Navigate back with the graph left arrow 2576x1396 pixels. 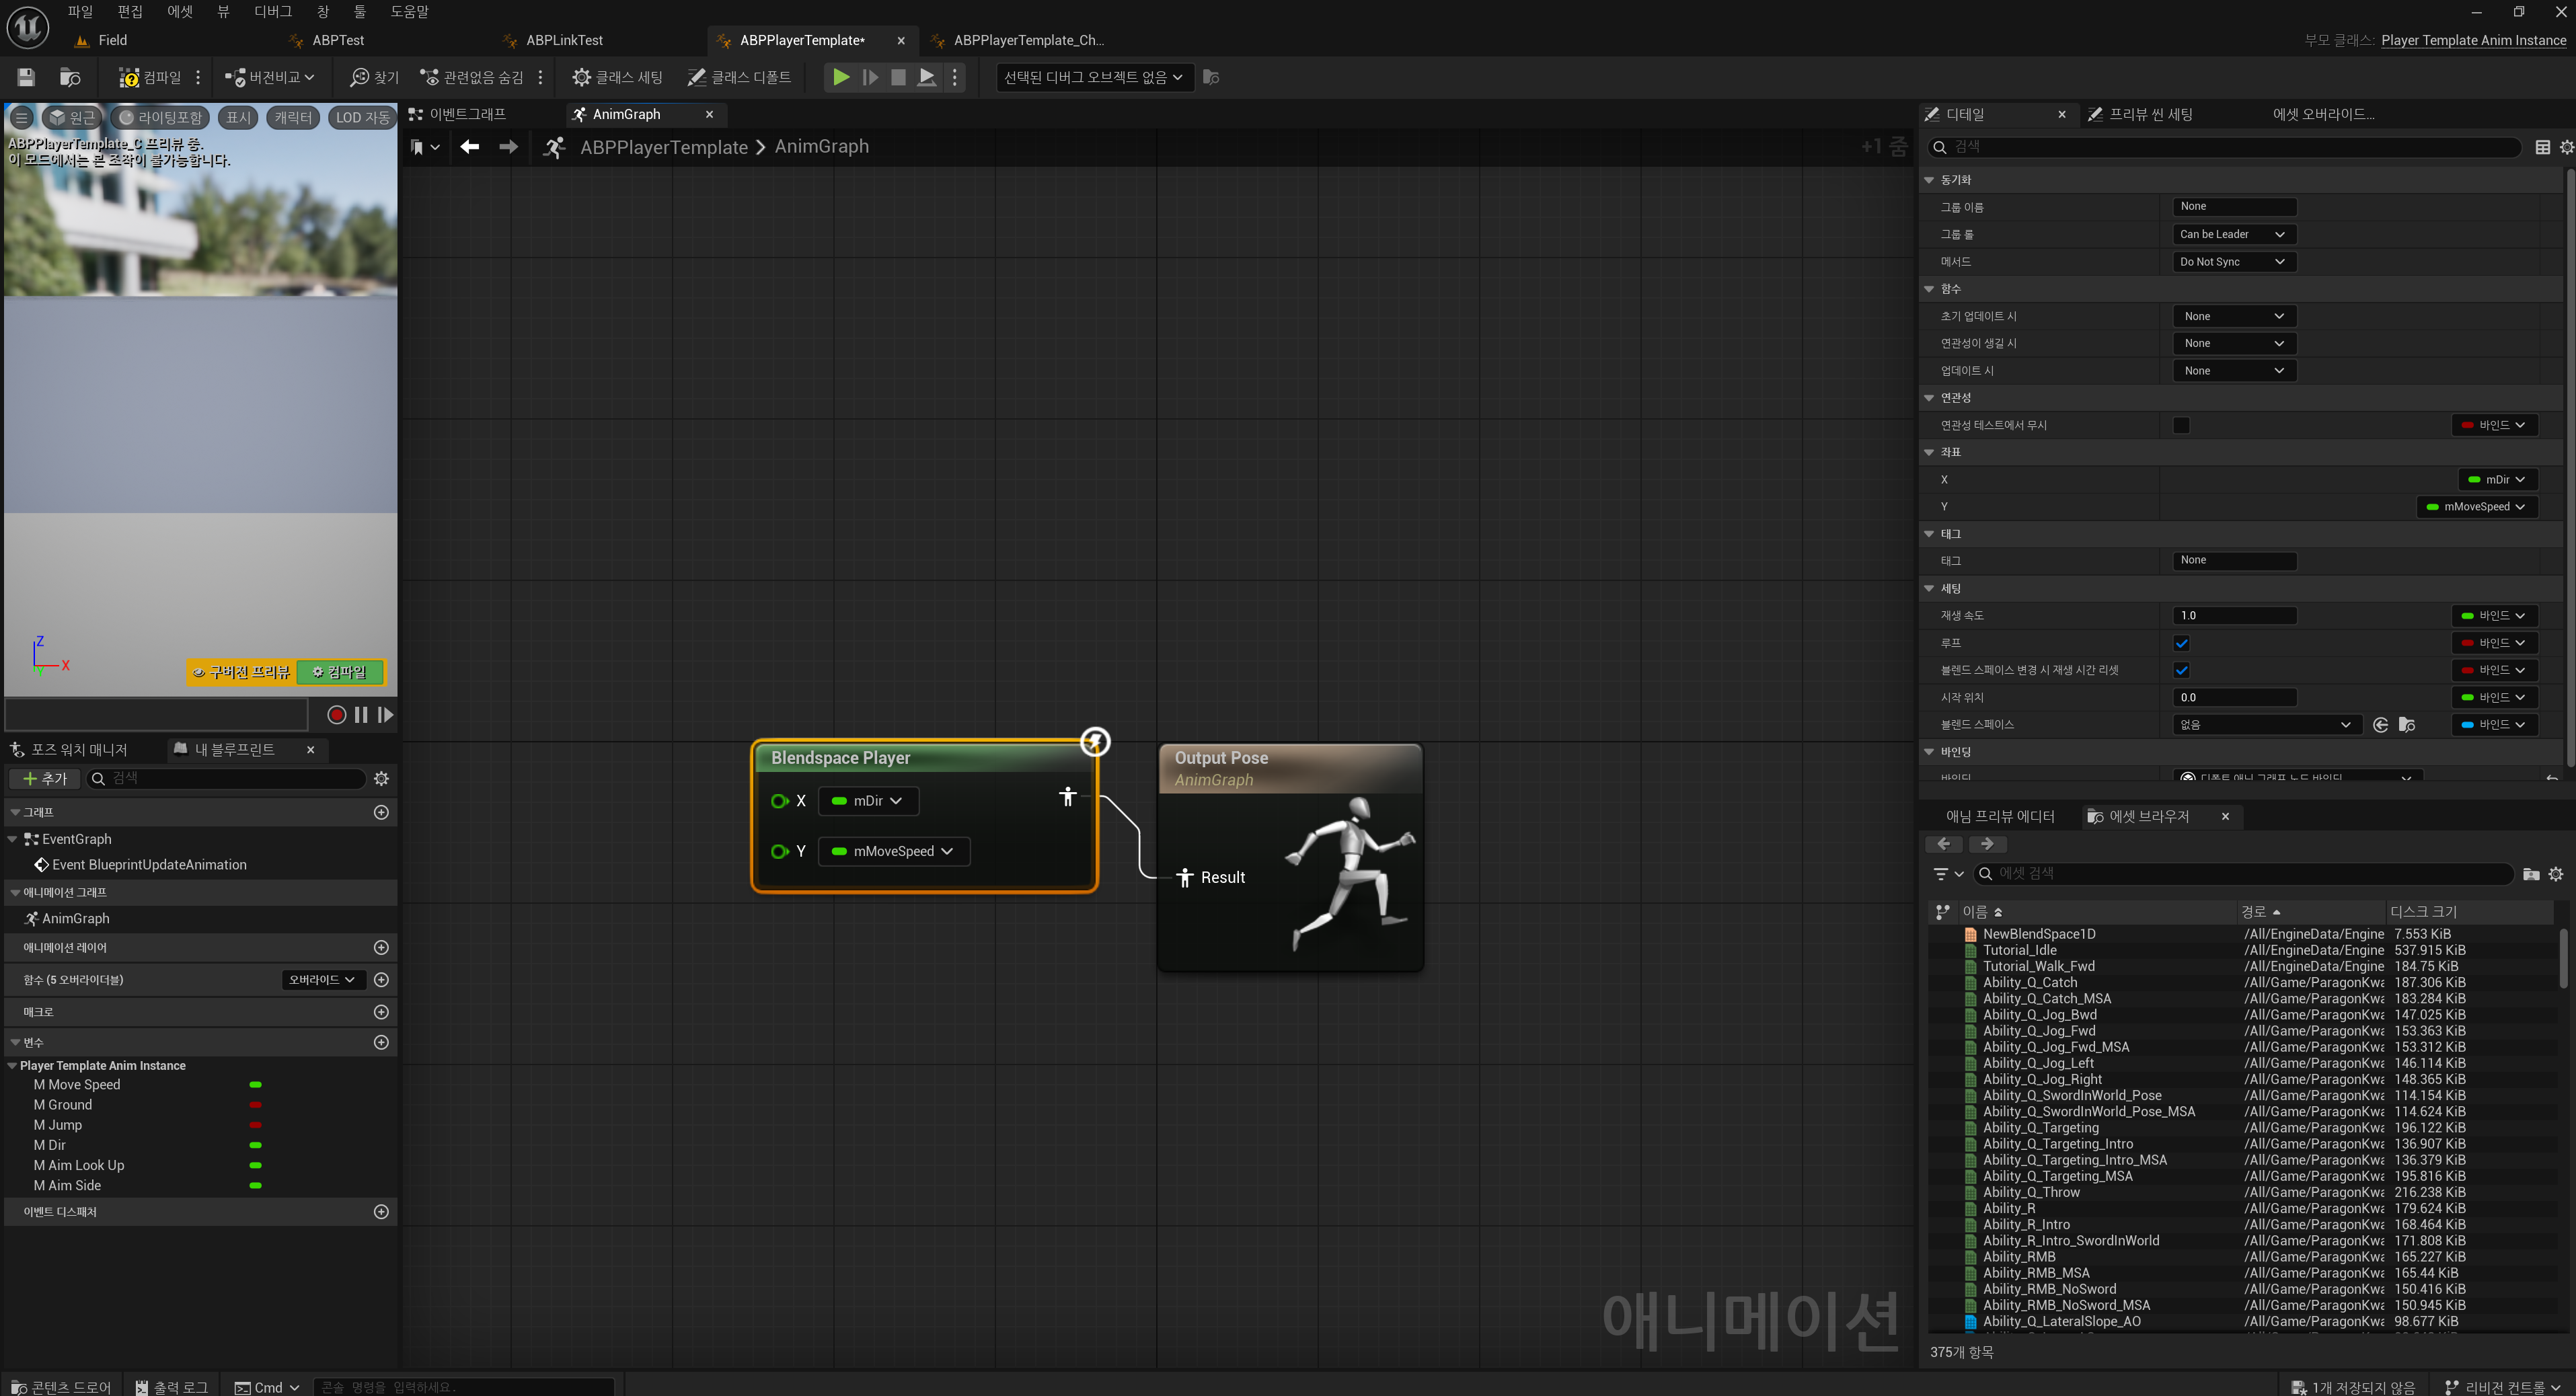pyautogui.click(x=469, y=147)
